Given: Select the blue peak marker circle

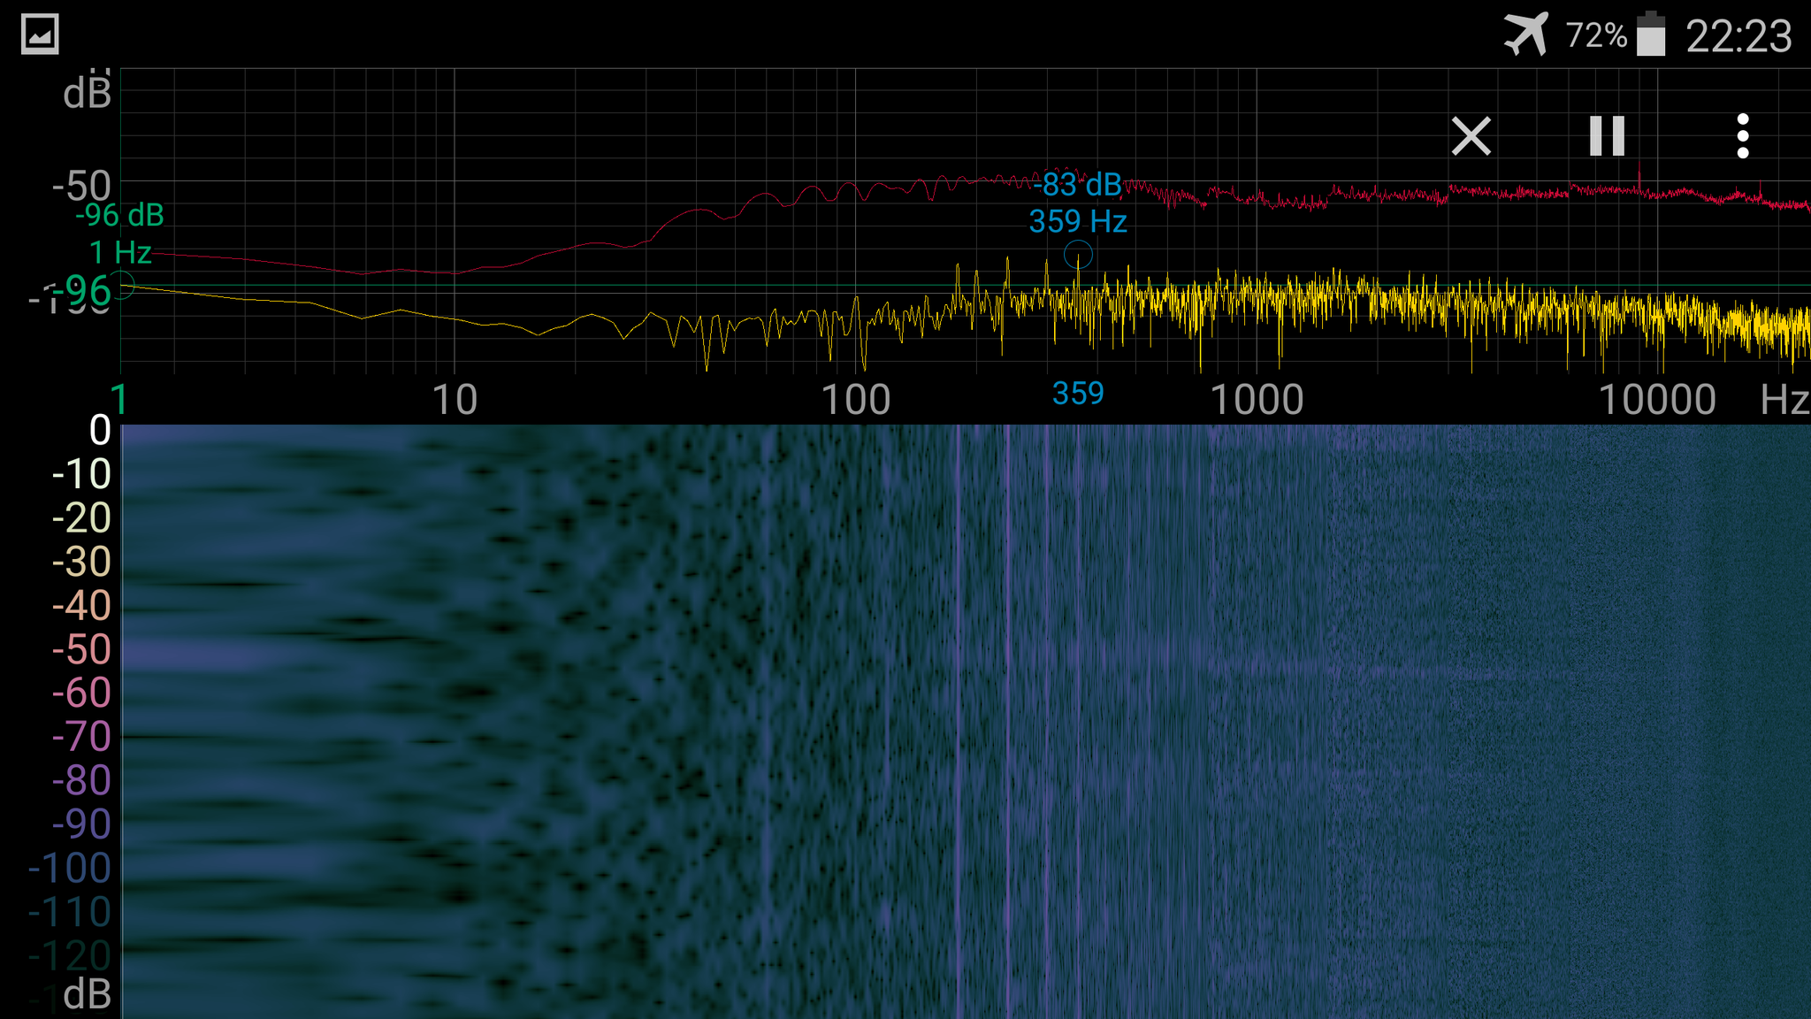Looking at the screenshot, I should 1078,256.
